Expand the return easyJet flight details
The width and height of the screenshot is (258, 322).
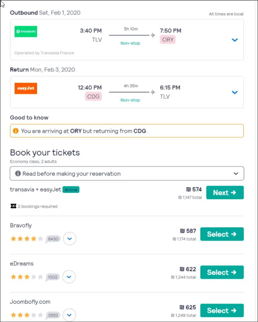point(235,93)
